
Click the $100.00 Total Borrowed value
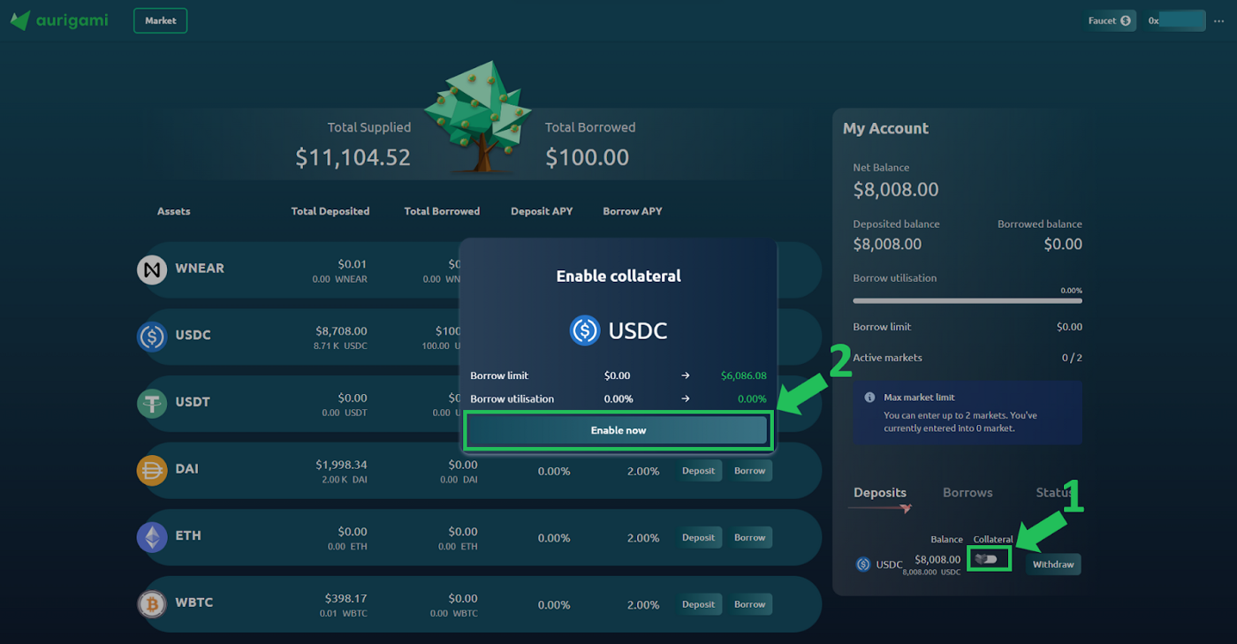coord(587,158)
